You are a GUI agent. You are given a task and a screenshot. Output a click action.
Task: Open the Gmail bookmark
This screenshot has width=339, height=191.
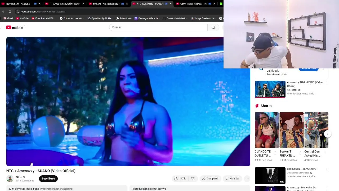click(x=8, y=18)
